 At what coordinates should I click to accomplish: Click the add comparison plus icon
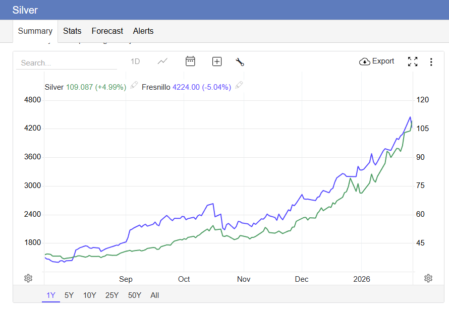(x=217, y=61)
